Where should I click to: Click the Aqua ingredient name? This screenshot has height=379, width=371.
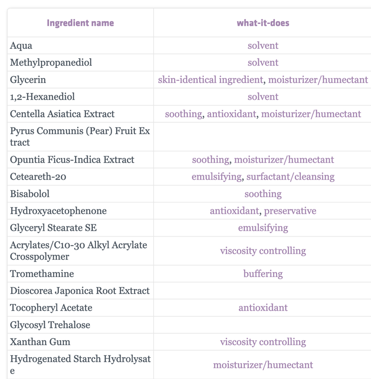21,45
